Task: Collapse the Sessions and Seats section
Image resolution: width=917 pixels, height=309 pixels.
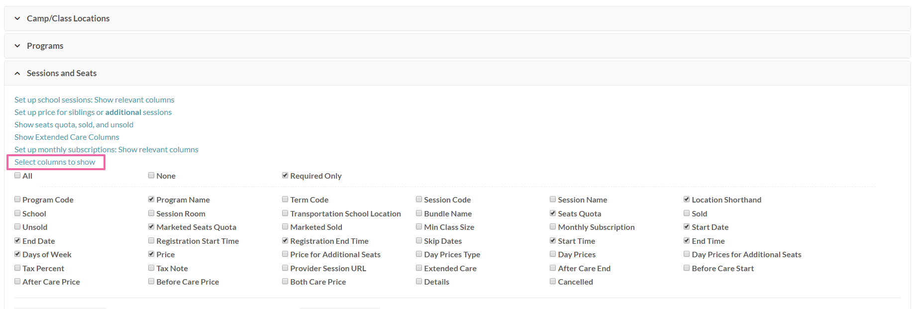Action: 61,73
